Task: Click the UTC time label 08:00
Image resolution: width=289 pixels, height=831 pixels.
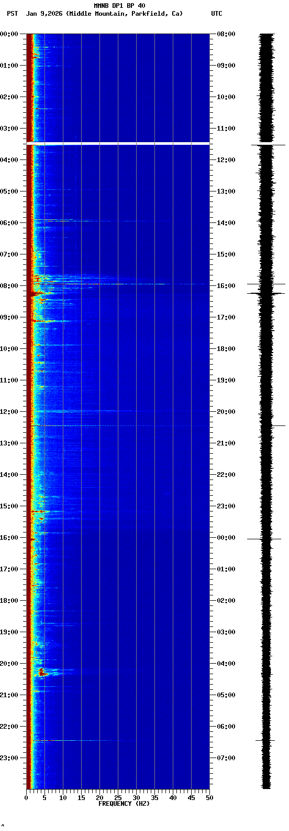Action: tap(226, 34)
